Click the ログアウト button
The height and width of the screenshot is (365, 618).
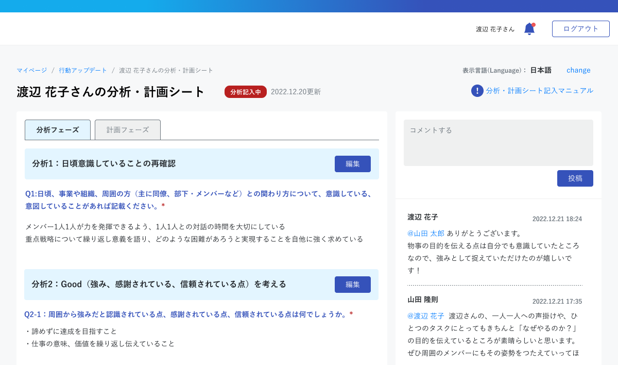pyautogui.click(x=580, y=29)
